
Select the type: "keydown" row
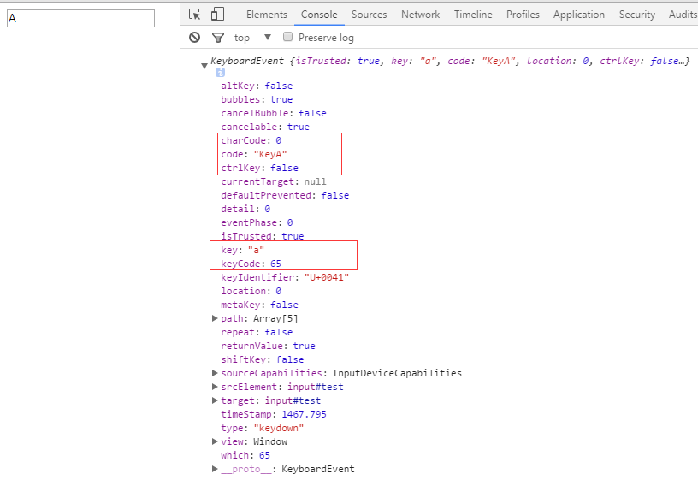tap(263, 428)
